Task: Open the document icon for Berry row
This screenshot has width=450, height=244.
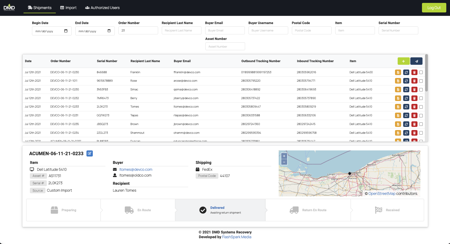Action: pyautogui.click(x=398, y=98)
